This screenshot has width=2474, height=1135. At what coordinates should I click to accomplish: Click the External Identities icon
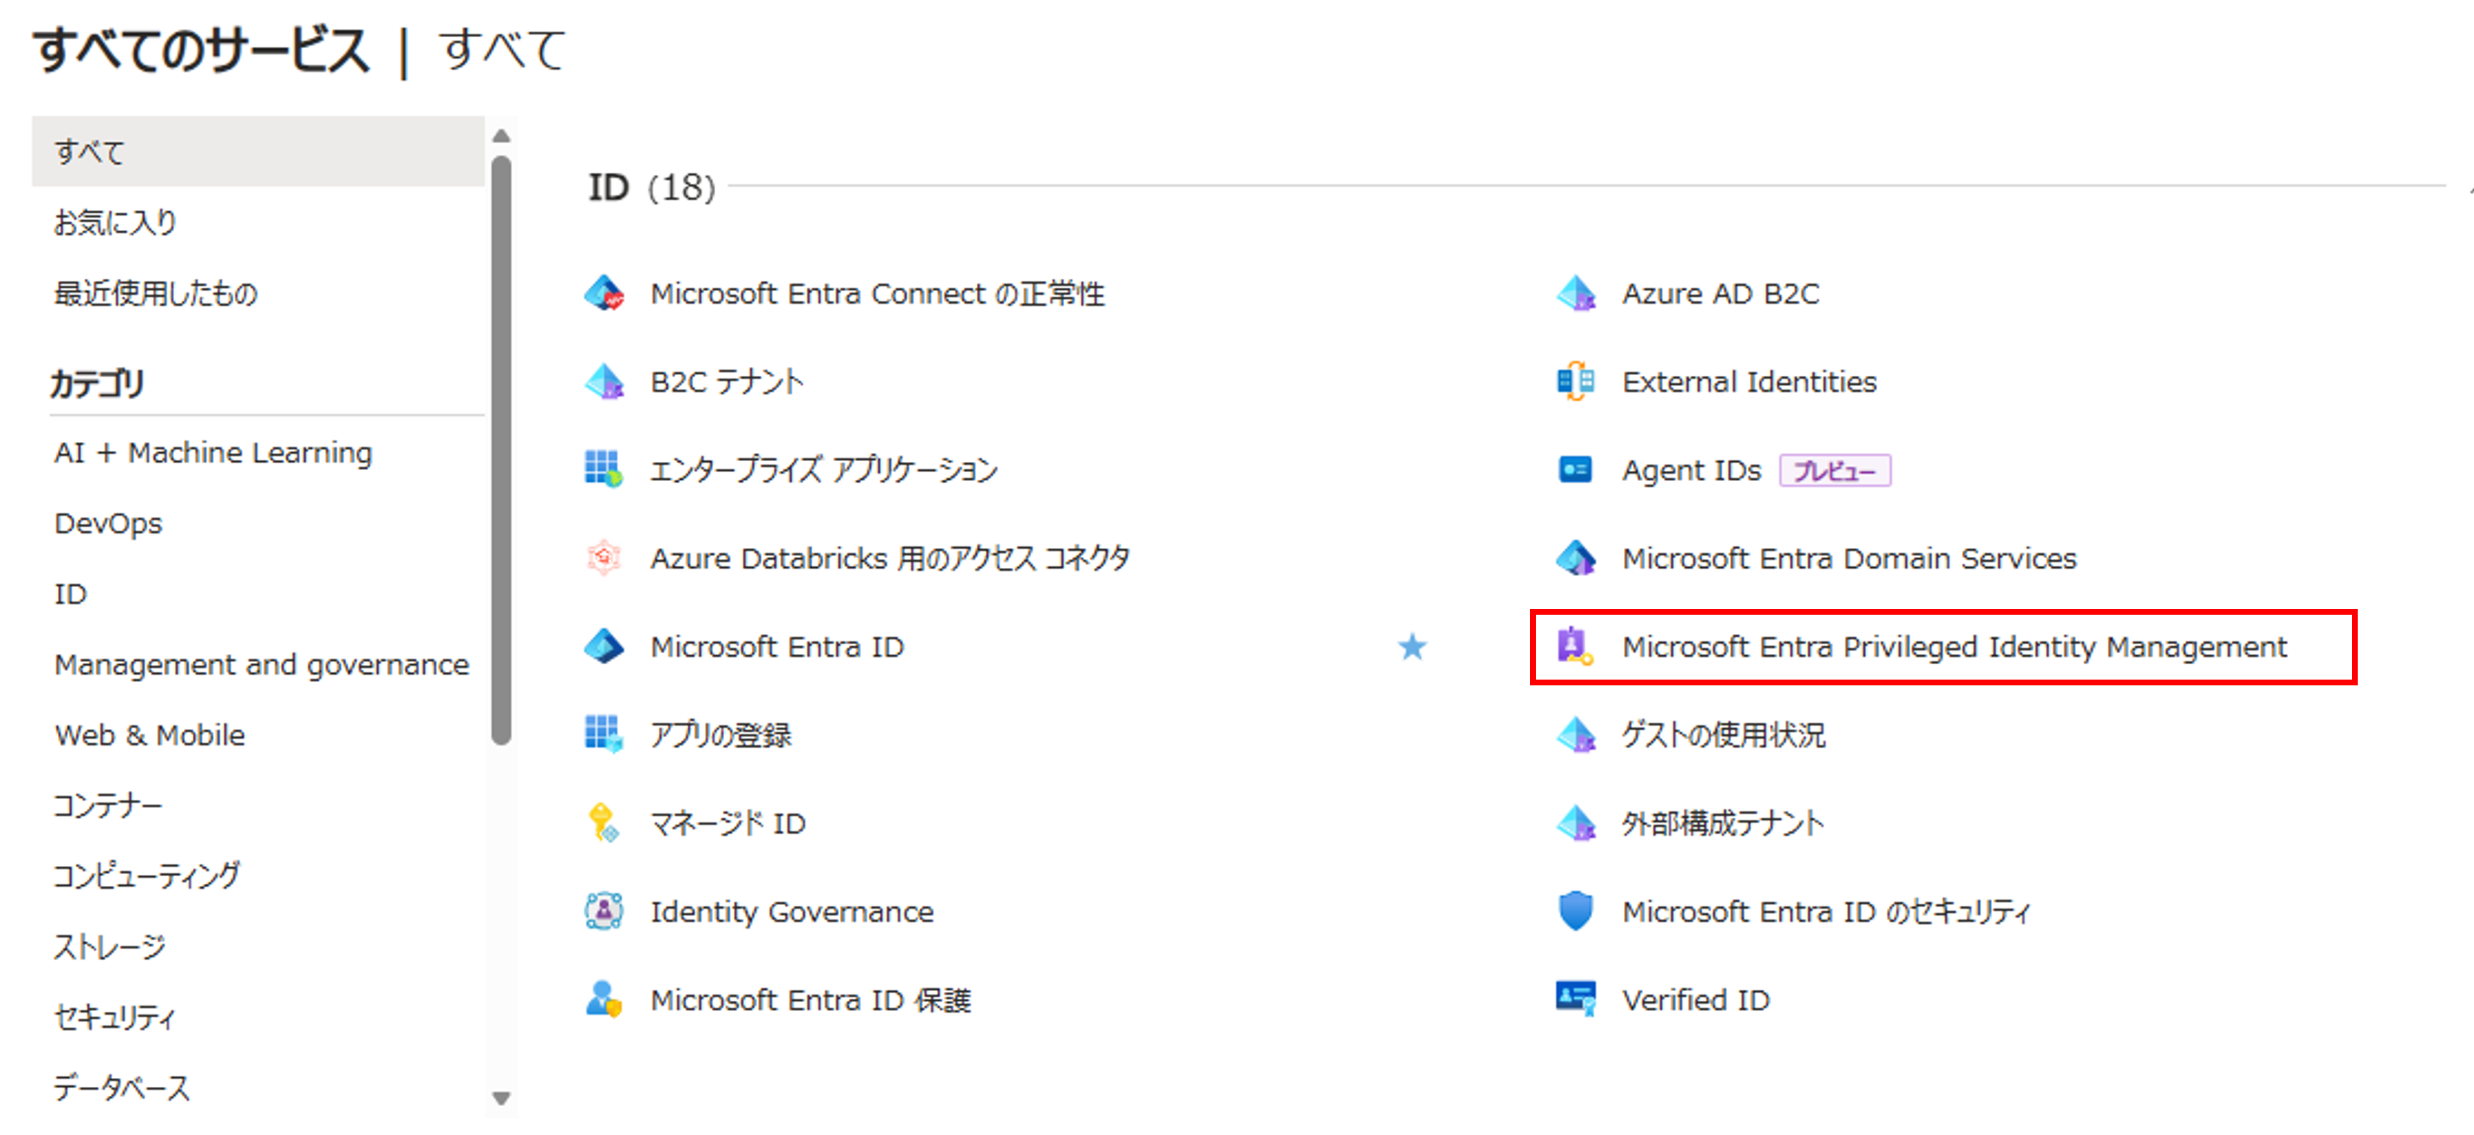pyautogui.click(x=1576, y=381)
